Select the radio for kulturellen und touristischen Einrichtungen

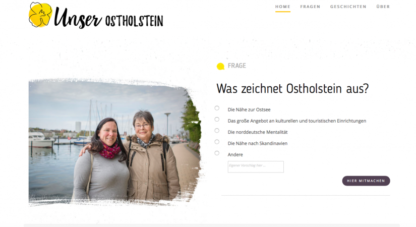pos(217,120)
